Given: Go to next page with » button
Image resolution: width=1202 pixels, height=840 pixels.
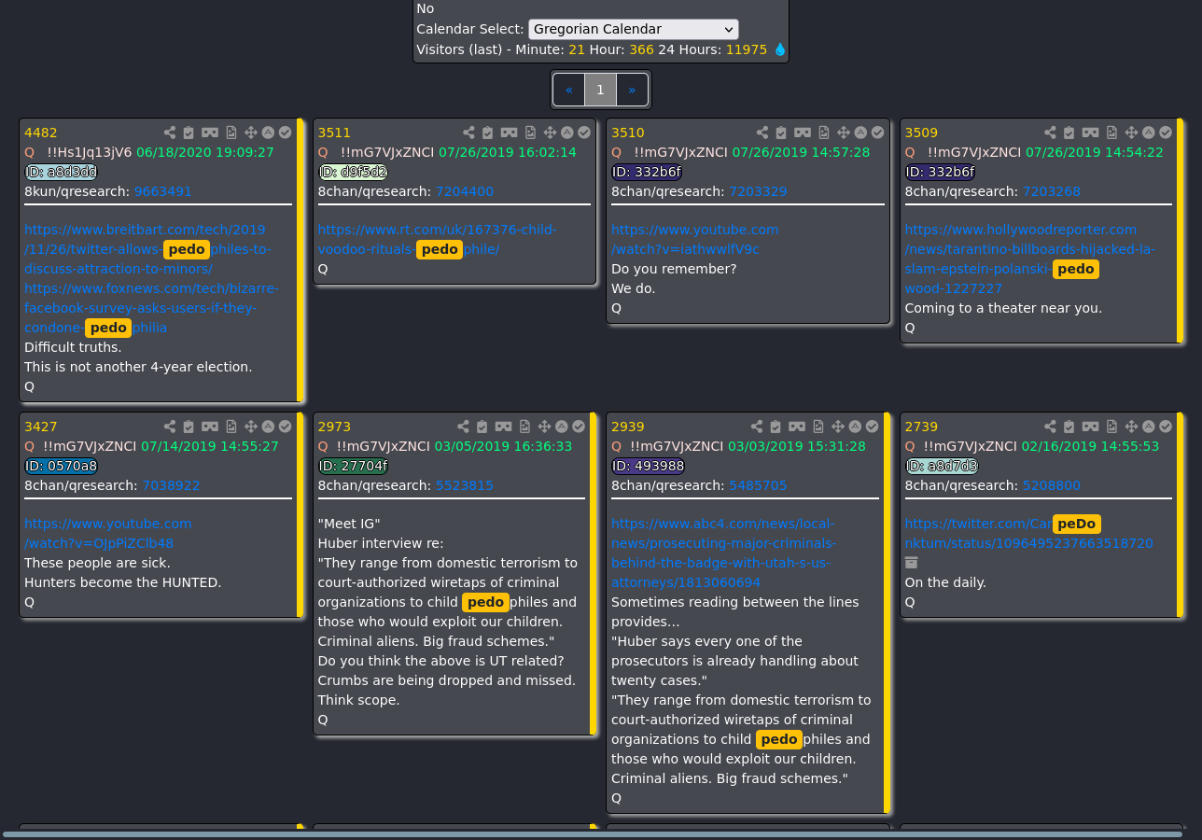Looking at the screenshot, I should 632,90.
